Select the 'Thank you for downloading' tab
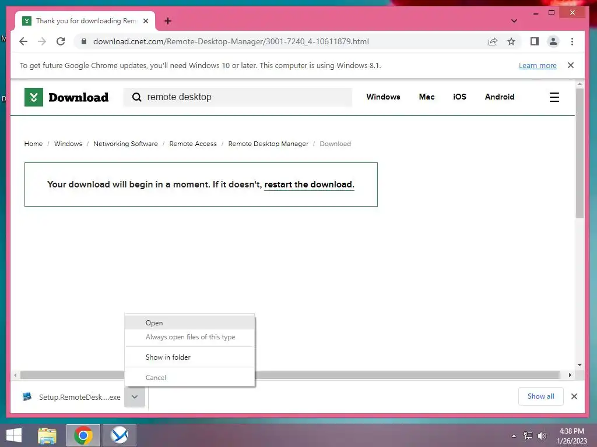 pyautogui.click(x=85, y=21)
